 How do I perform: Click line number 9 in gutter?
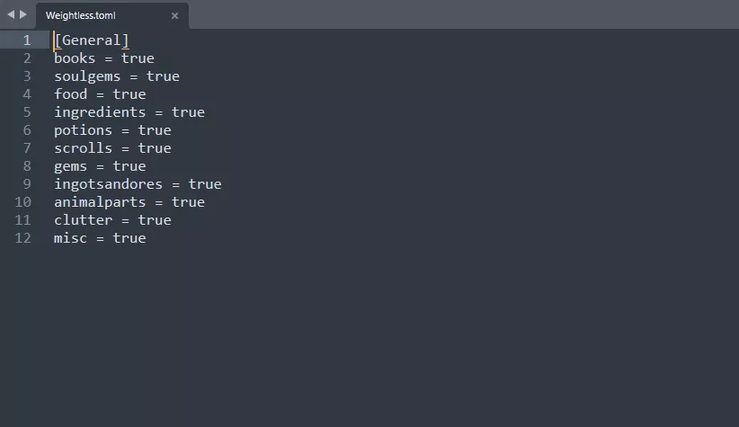click(x=27, y=184)
